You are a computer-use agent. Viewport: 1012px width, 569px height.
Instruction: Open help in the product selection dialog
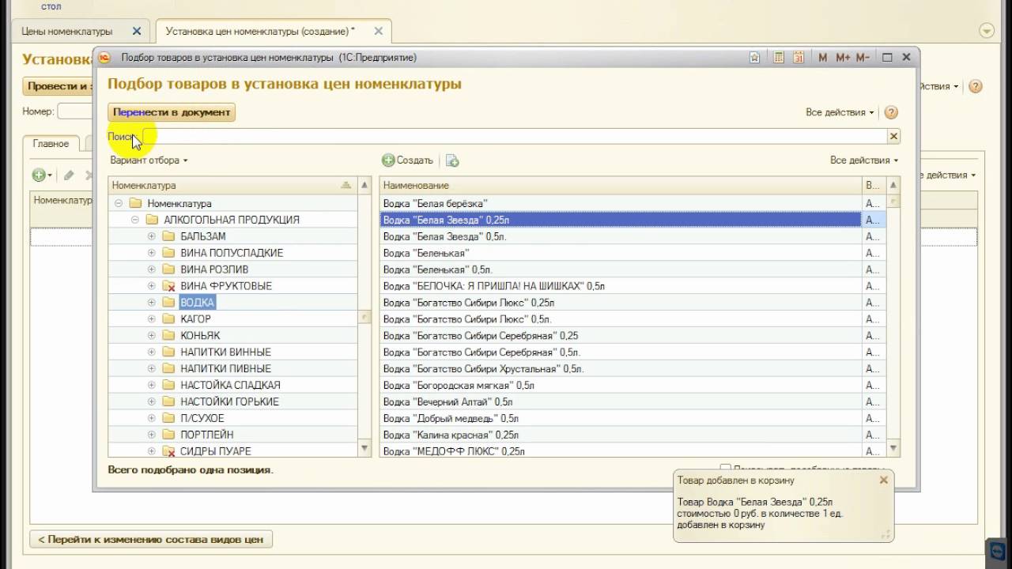click(x=891, y=112)
